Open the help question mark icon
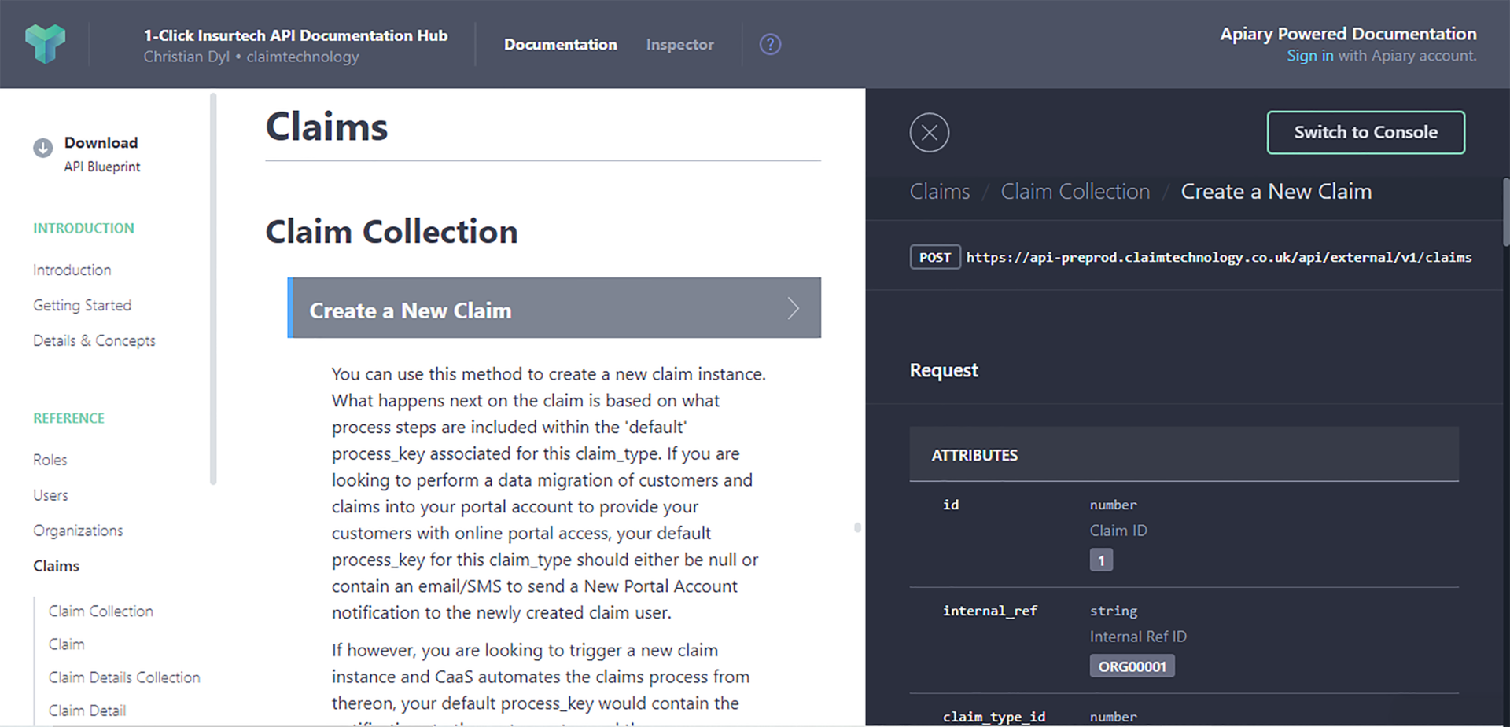Viewport: 1510px width, 727px height. pyautogui.click(x=770, y=45)
